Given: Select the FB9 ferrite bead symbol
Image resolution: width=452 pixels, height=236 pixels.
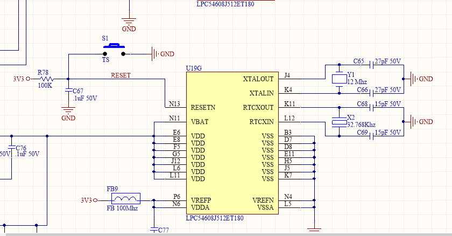Looking at the screenshot, I should click(x=126, y=198).
